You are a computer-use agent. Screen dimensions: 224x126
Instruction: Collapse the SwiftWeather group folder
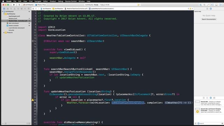(4, 14)
